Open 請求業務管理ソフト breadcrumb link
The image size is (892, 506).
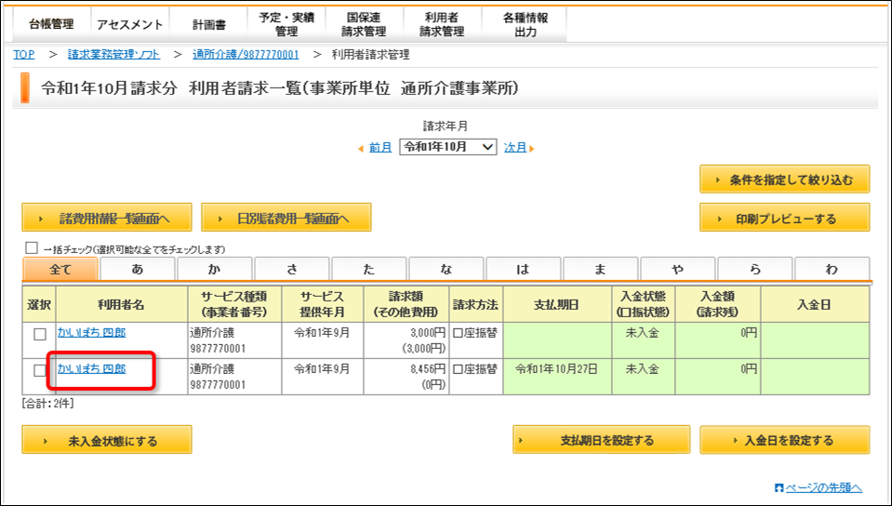[113, 55]
